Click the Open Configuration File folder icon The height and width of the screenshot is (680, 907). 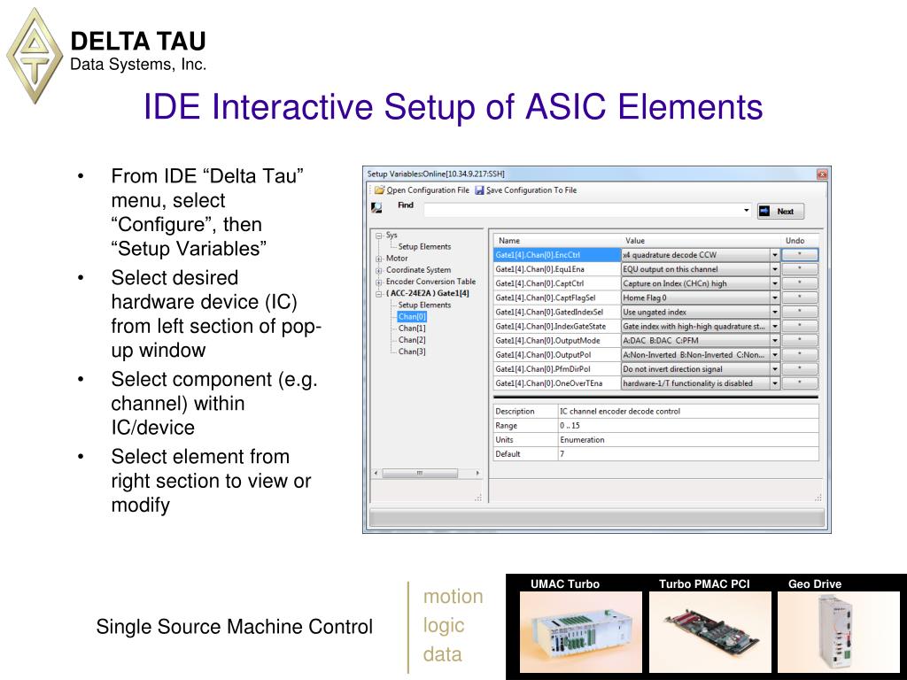(x=379, y=189)
